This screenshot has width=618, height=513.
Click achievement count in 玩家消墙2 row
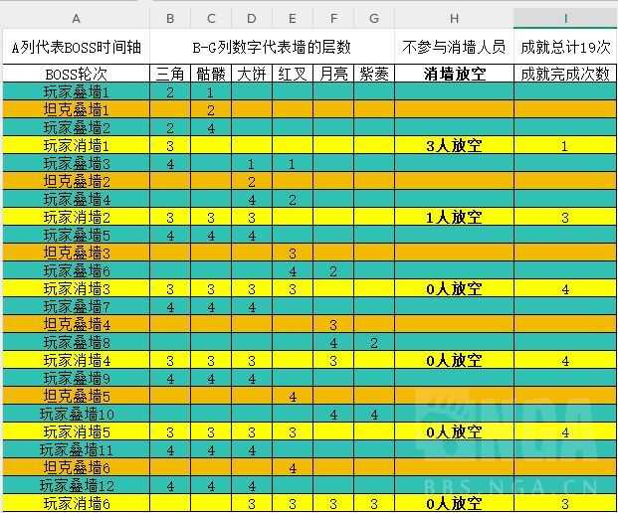pyautogui.click(x=565, y=217)
